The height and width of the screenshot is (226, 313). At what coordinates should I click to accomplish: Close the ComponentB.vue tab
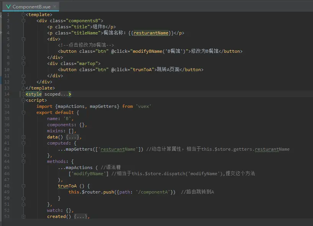55,7
